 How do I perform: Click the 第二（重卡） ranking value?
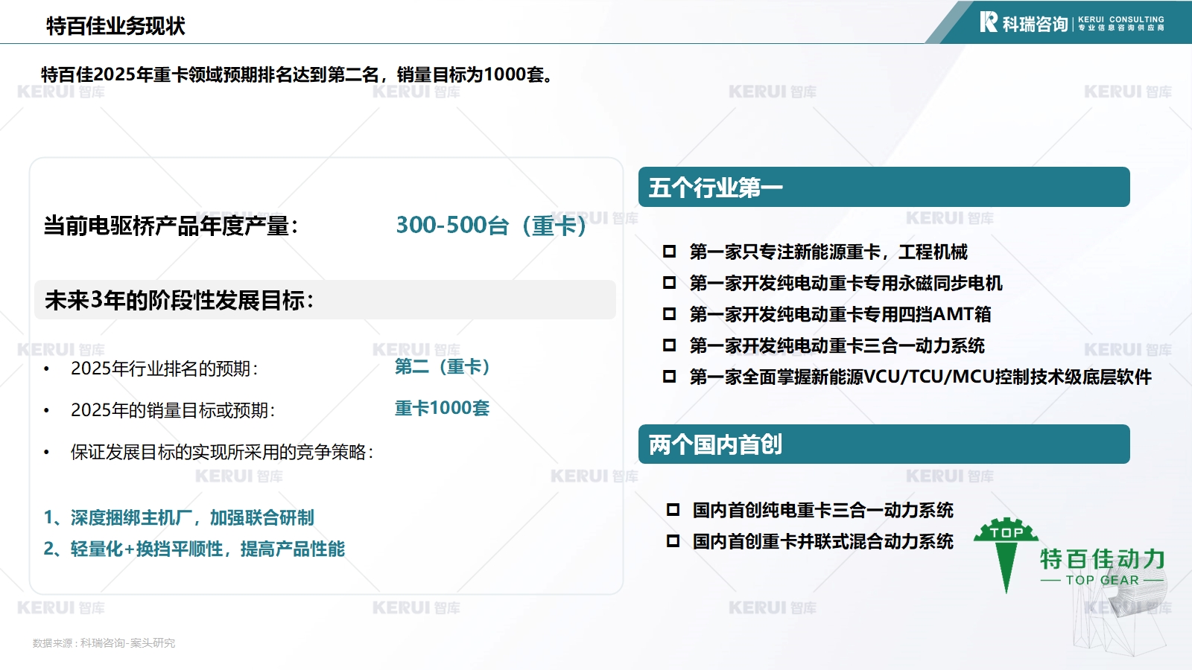click(442, 366)
